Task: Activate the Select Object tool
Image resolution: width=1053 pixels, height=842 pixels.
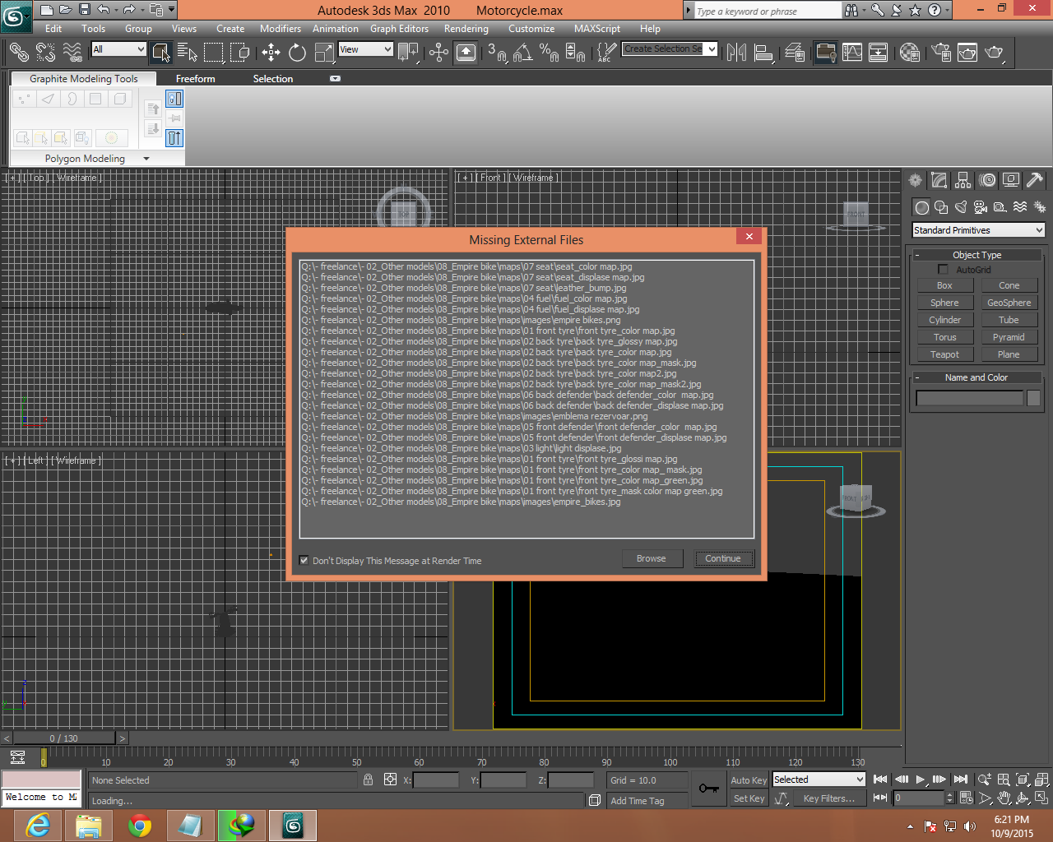Action: tap(160, 53)
